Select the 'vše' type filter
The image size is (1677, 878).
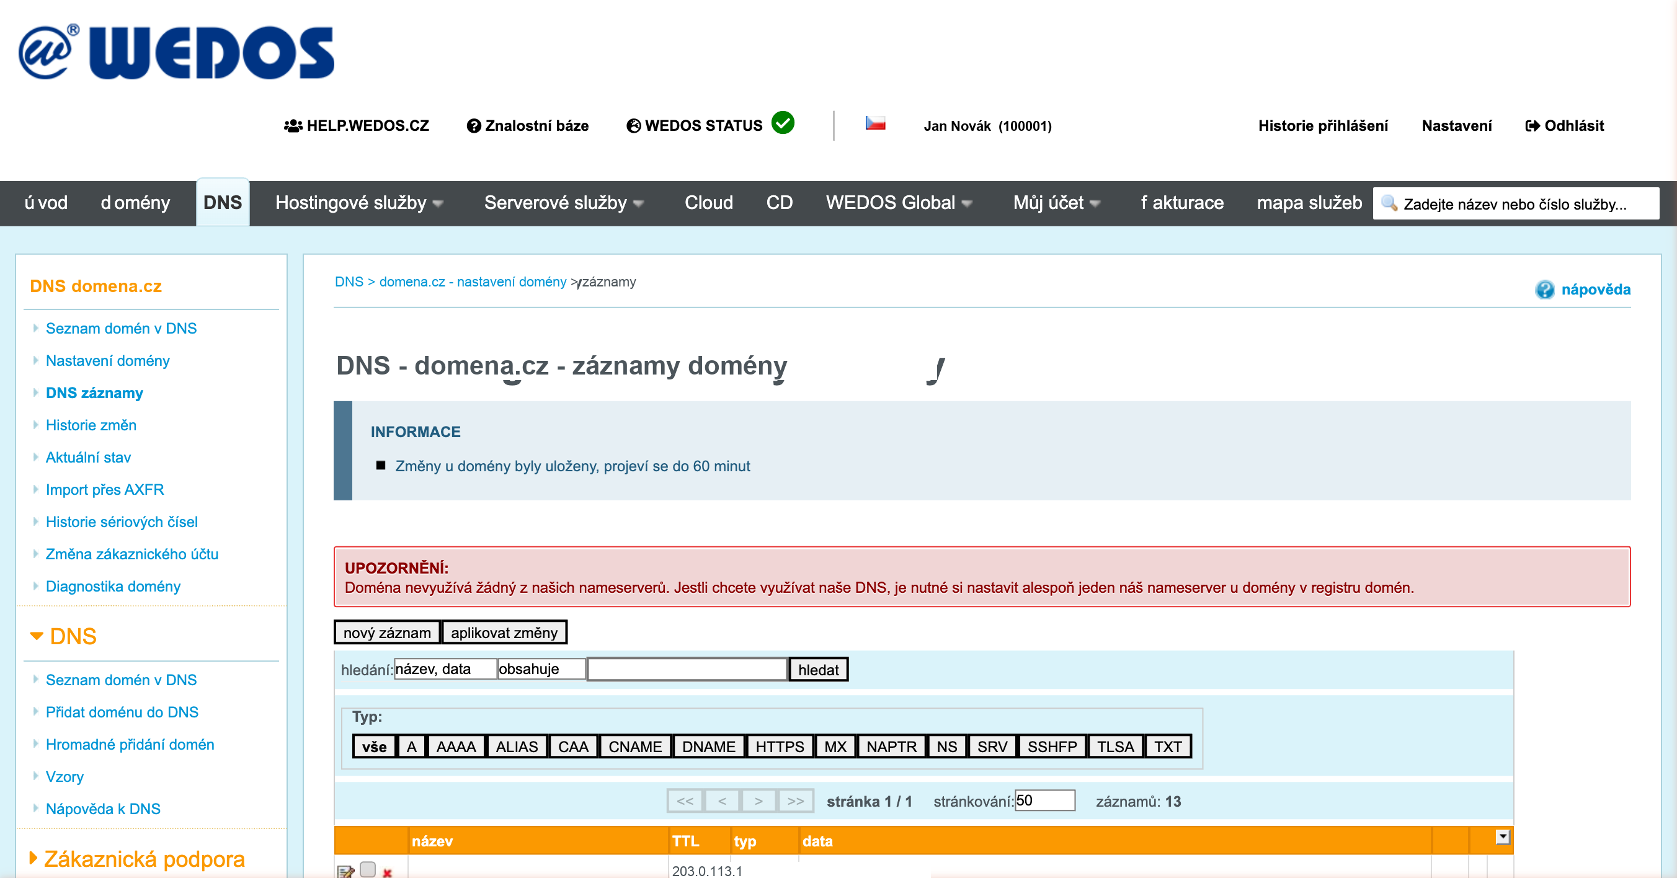pyautogui.click(x=375, y=747)
